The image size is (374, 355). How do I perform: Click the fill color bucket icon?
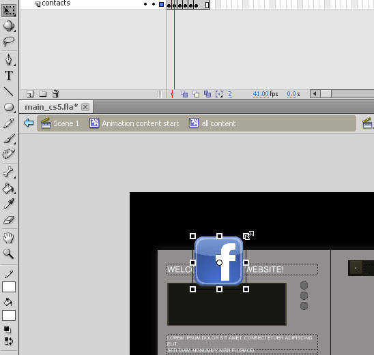tap(8, 302)
